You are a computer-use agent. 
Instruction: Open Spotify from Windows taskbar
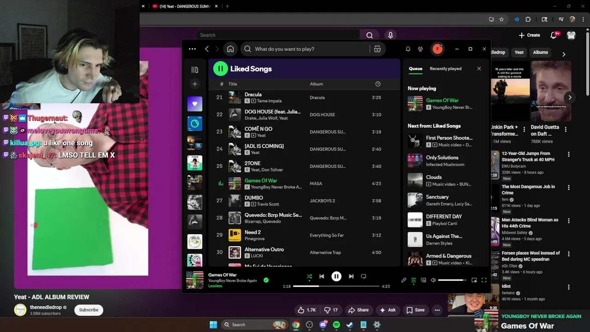pos(336,325)
